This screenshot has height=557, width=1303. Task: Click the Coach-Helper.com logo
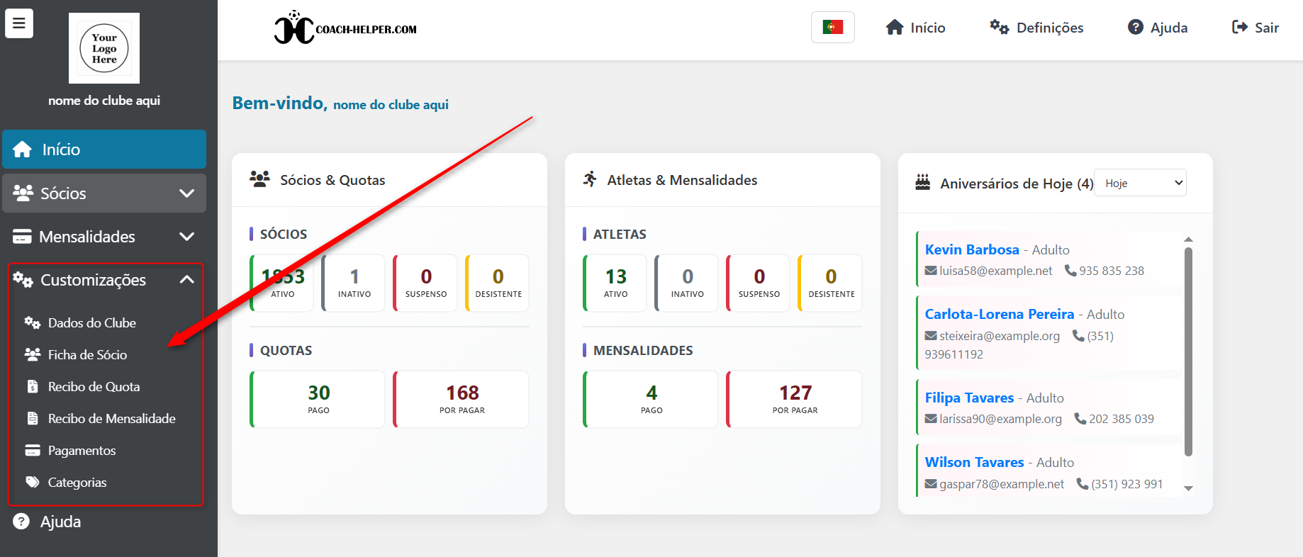tap(345, 28)
